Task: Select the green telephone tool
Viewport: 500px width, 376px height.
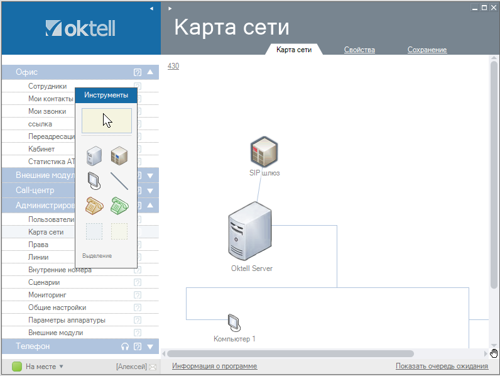Action: (119, 206)
